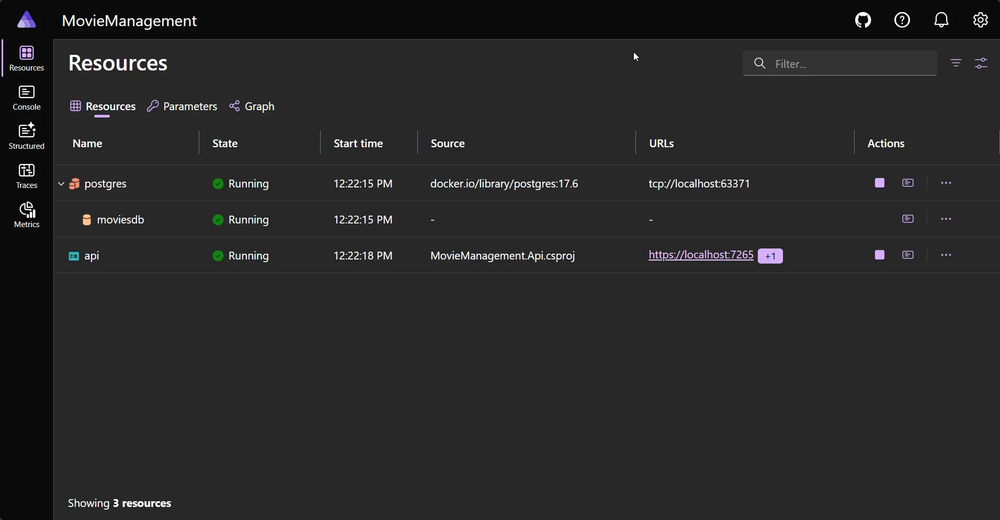Open more actions for moviesdb
The width and height of the screenshot is (1000, 520).
click(x=947, y=219)
